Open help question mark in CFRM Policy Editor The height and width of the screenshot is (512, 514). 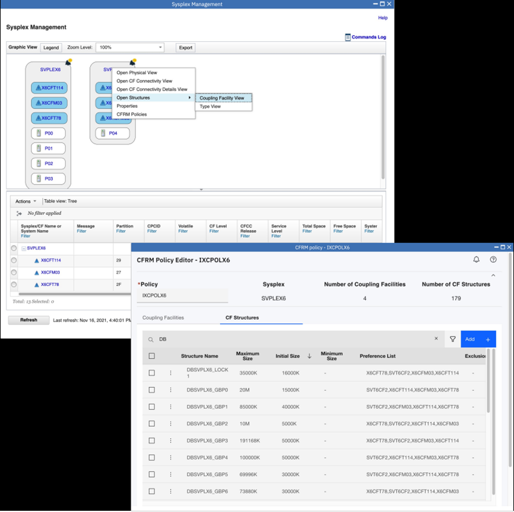(x=493, y=260)
